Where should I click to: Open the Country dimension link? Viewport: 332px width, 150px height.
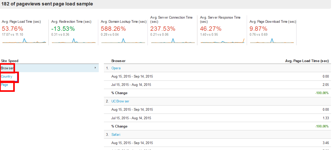click(7, 77)
